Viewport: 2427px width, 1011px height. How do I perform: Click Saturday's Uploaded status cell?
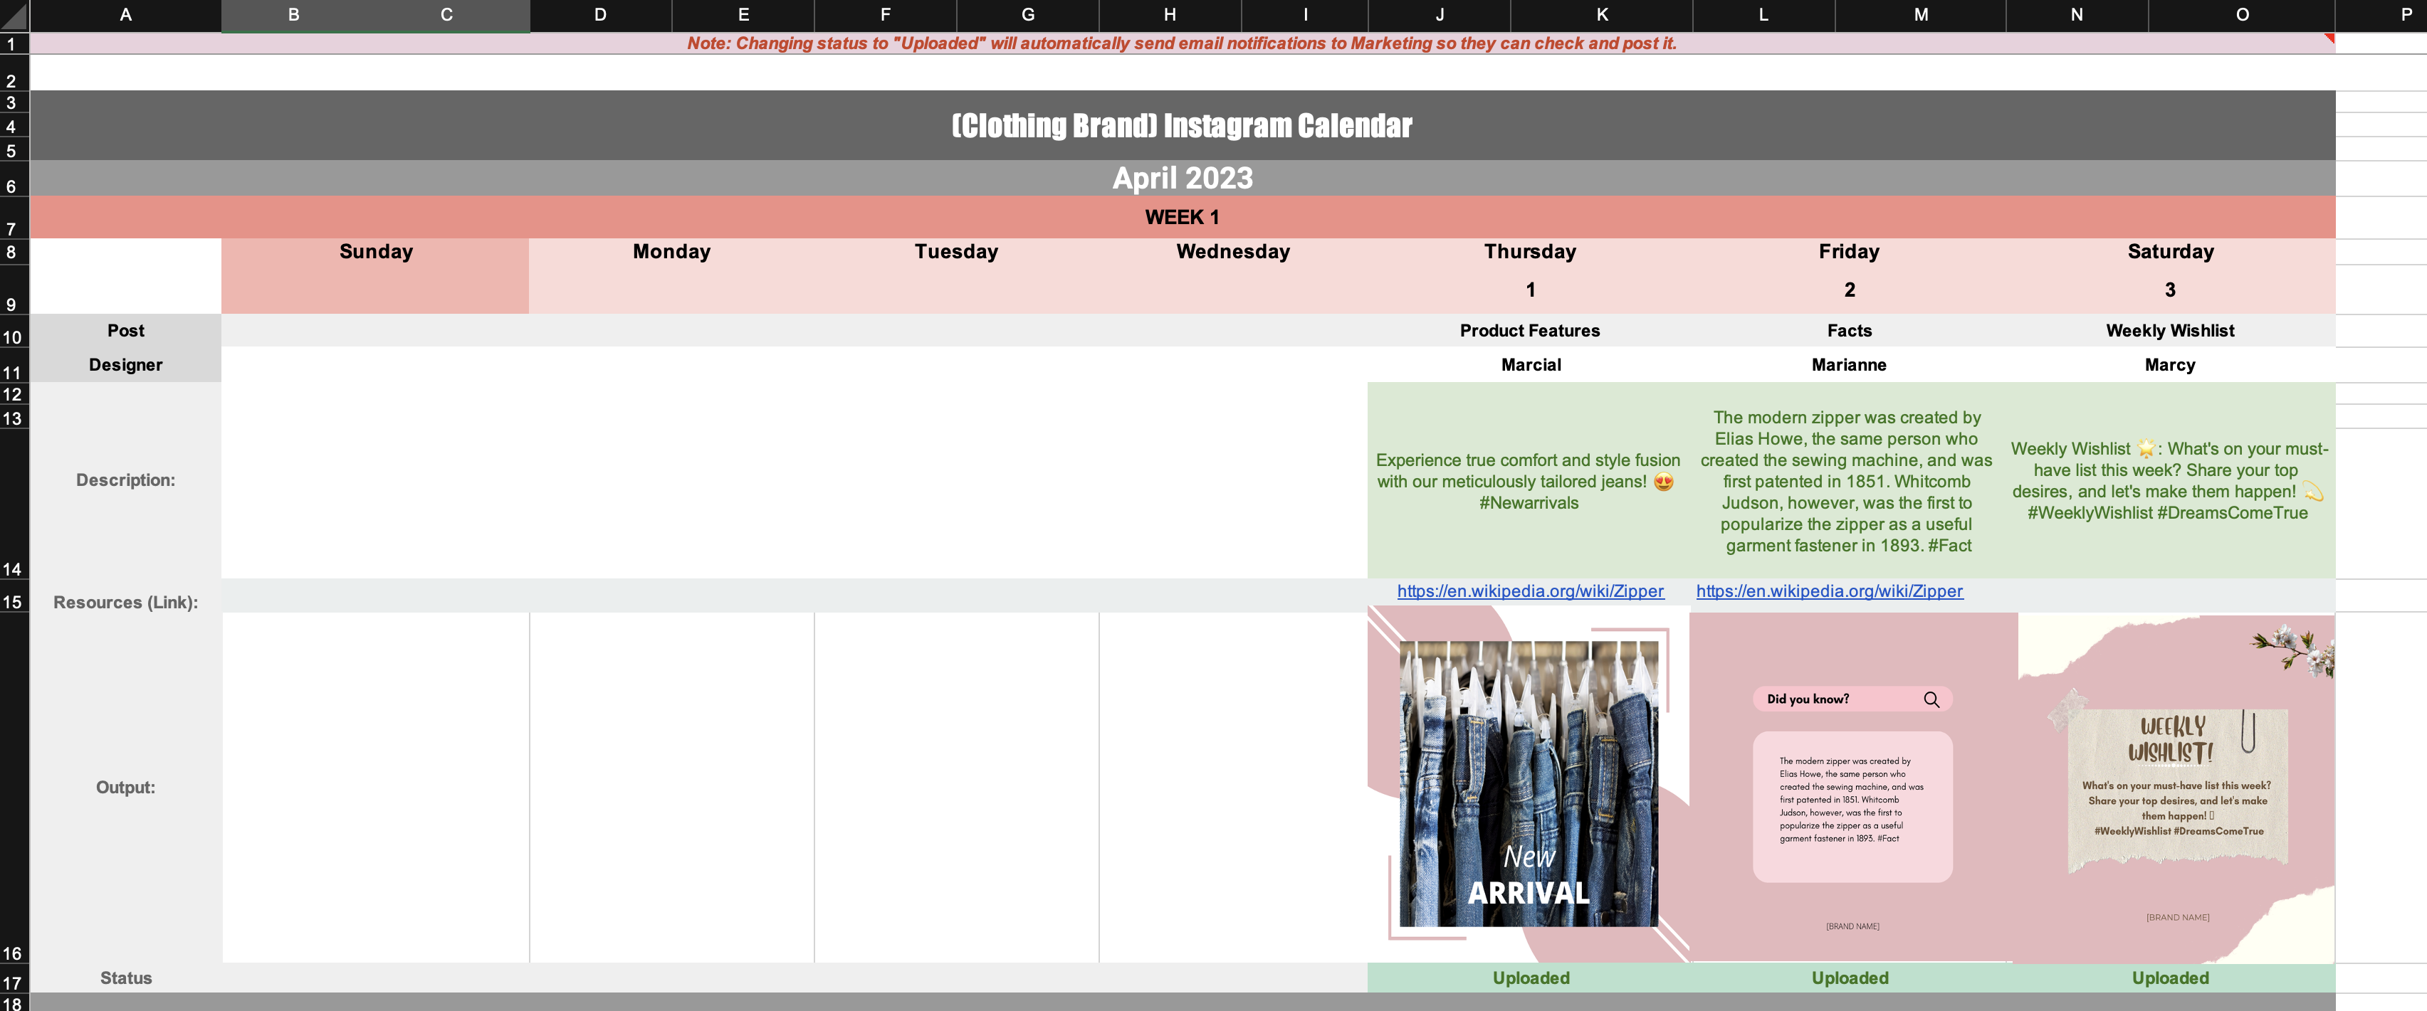tap(2171, 978)
